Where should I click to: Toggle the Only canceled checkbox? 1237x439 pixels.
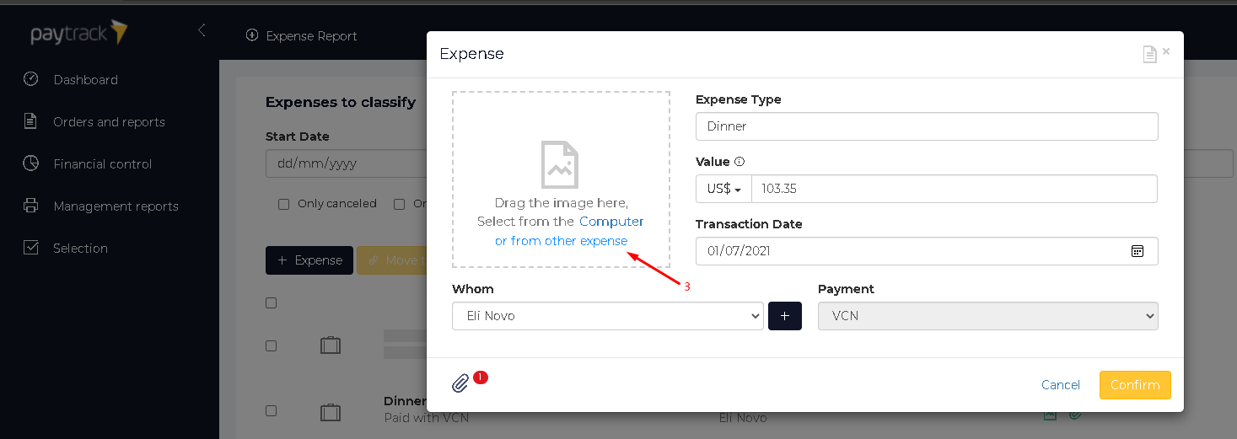pyautogui.click(x=283, y=204)
